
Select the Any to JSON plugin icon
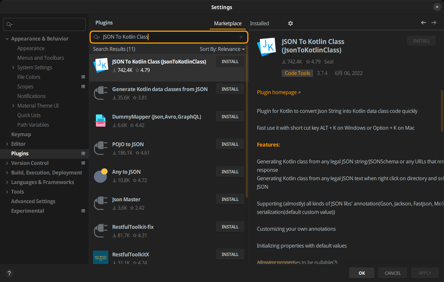point(101,176)
